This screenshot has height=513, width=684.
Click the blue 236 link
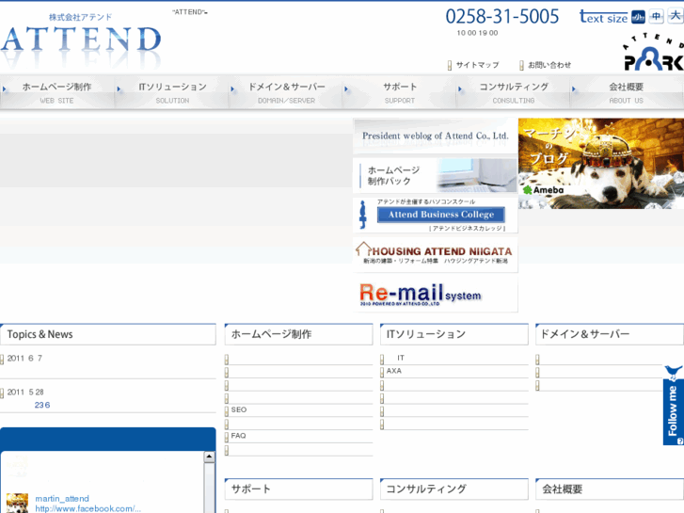pos(42,405)
